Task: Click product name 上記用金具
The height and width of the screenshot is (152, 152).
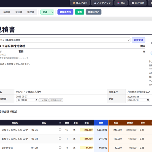Action: pos(7,148)
